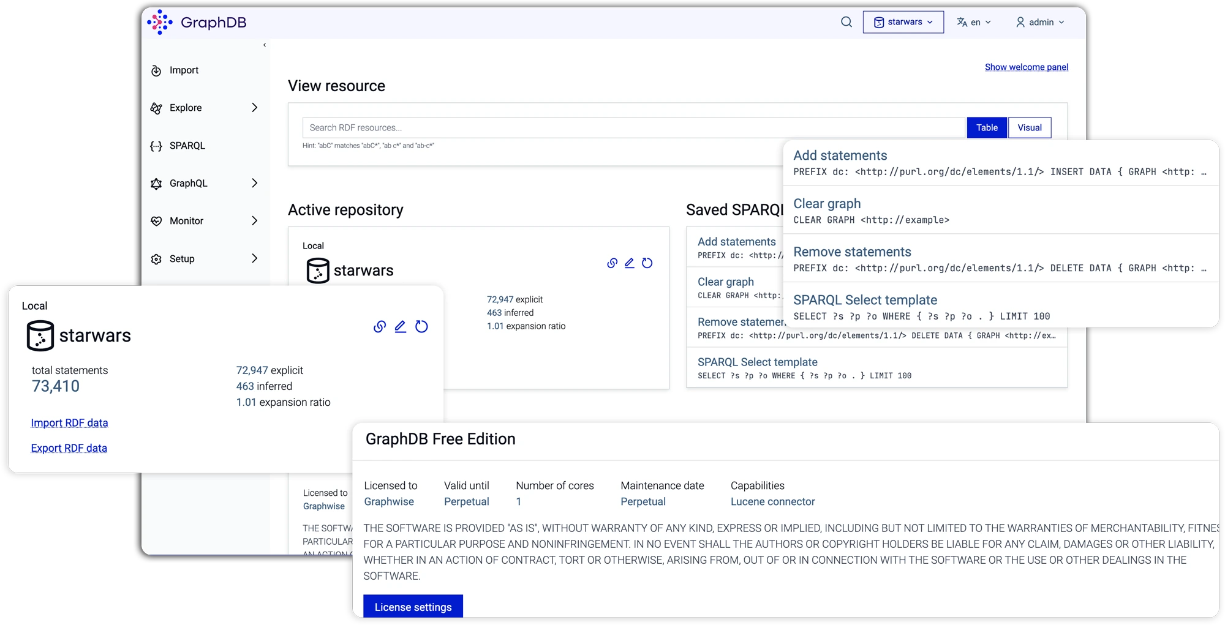Viewport: 1225px width, 625px height.
Task: Restart repository icon in Active repository card
Action: point(647,263)
